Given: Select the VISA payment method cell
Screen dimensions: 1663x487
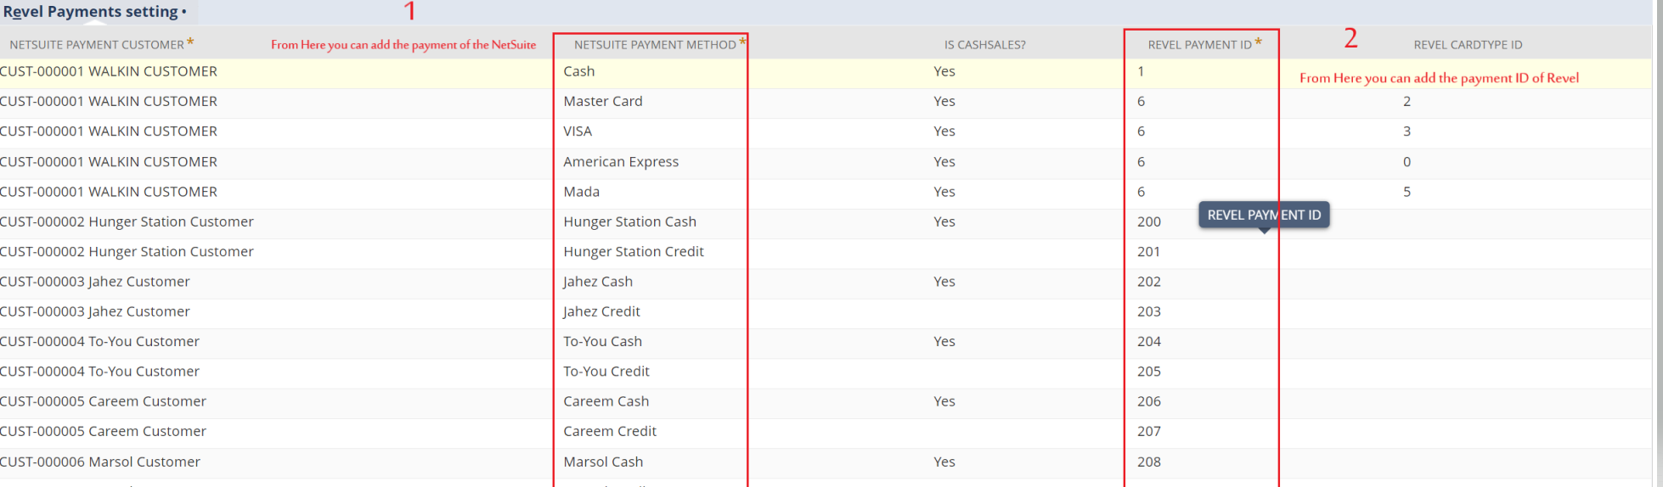Looking at the screenshot, I should coord(578,132).
